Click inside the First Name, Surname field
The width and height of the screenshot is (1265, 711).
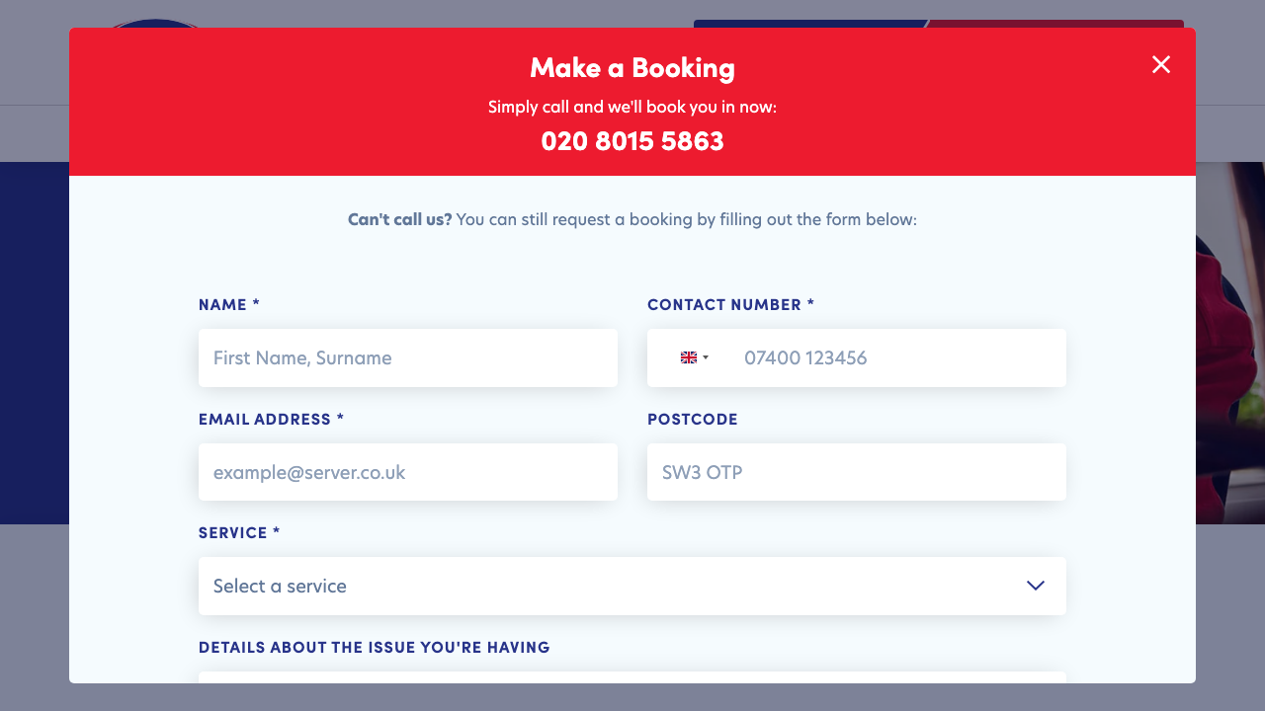click(x=408, y=357)
